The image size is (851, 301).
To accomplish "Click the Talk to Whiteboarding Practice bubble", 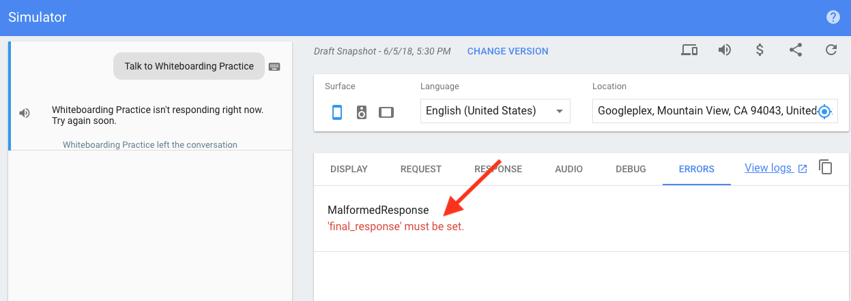I will tap(189, 66).
